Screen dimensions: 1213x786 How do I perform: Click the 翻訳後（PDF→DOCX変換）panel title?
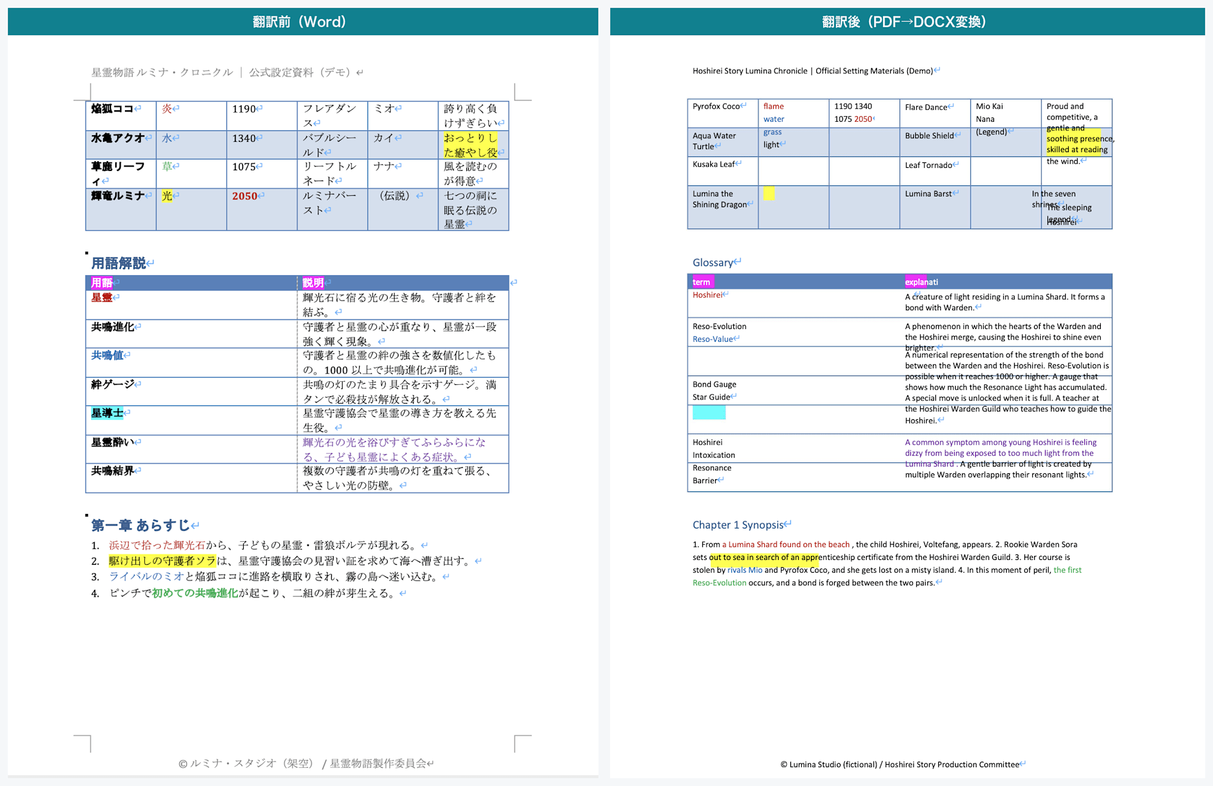click(904, 22)
